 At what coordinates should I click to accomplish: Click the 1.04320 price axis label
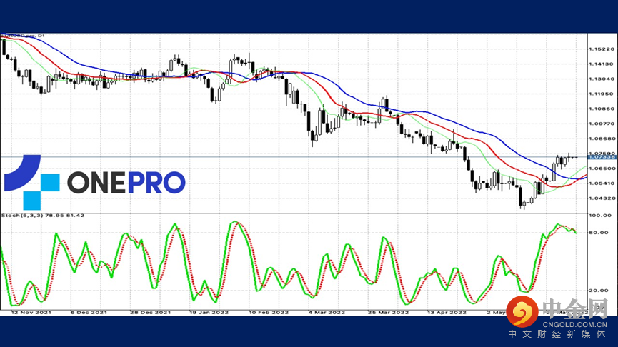pos(602,198)
